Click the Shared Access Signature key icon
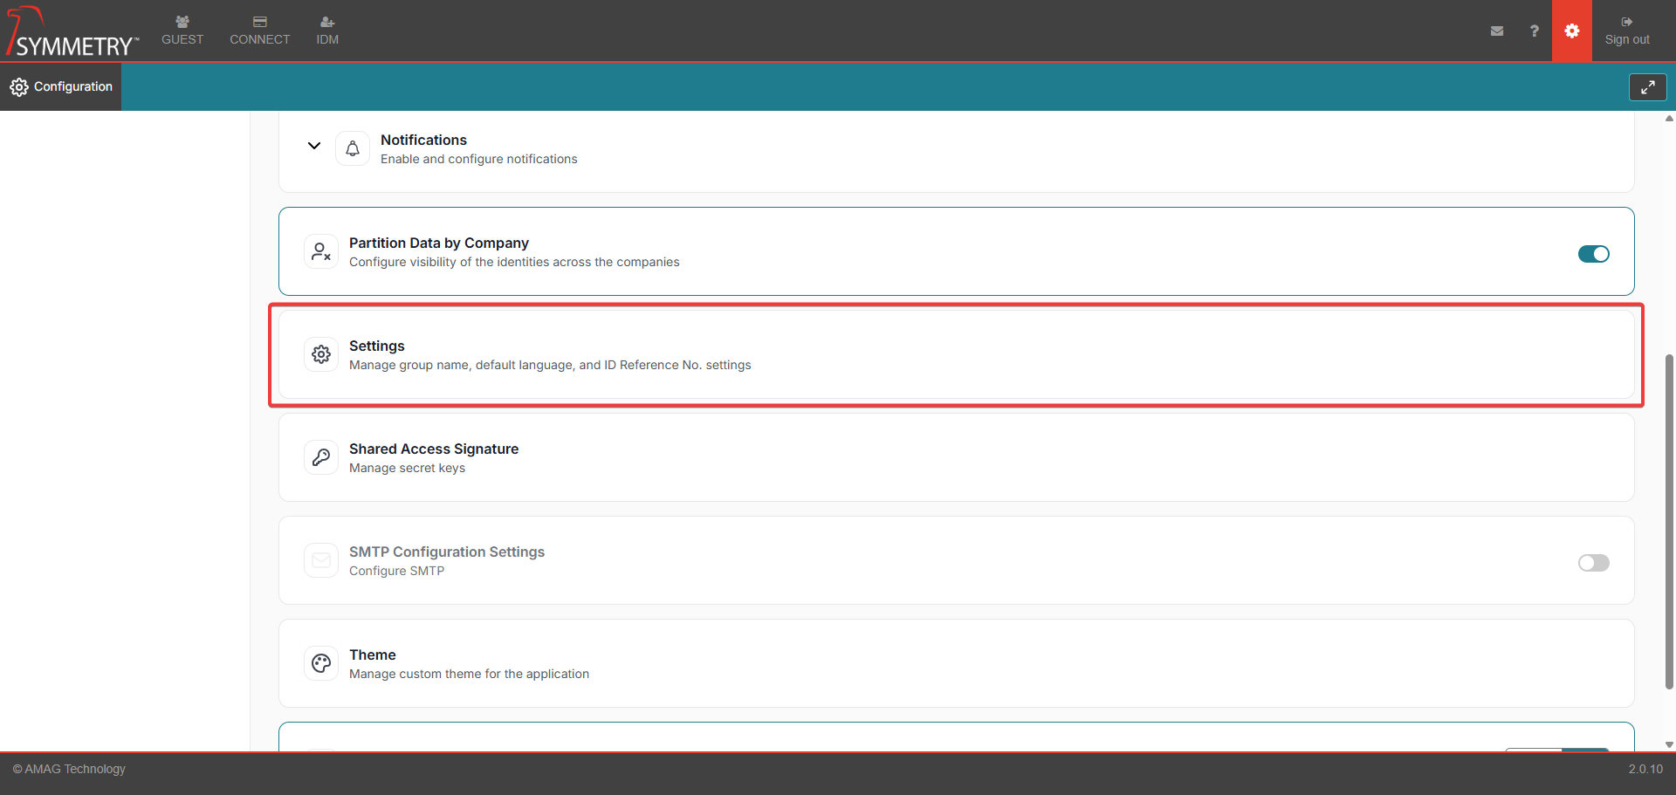 (321, 457)
